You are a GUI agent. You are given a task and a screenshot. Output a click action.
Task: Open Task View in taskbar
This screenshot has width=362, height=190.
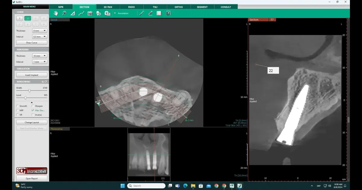pyautogui.click(x=170, y=186)
